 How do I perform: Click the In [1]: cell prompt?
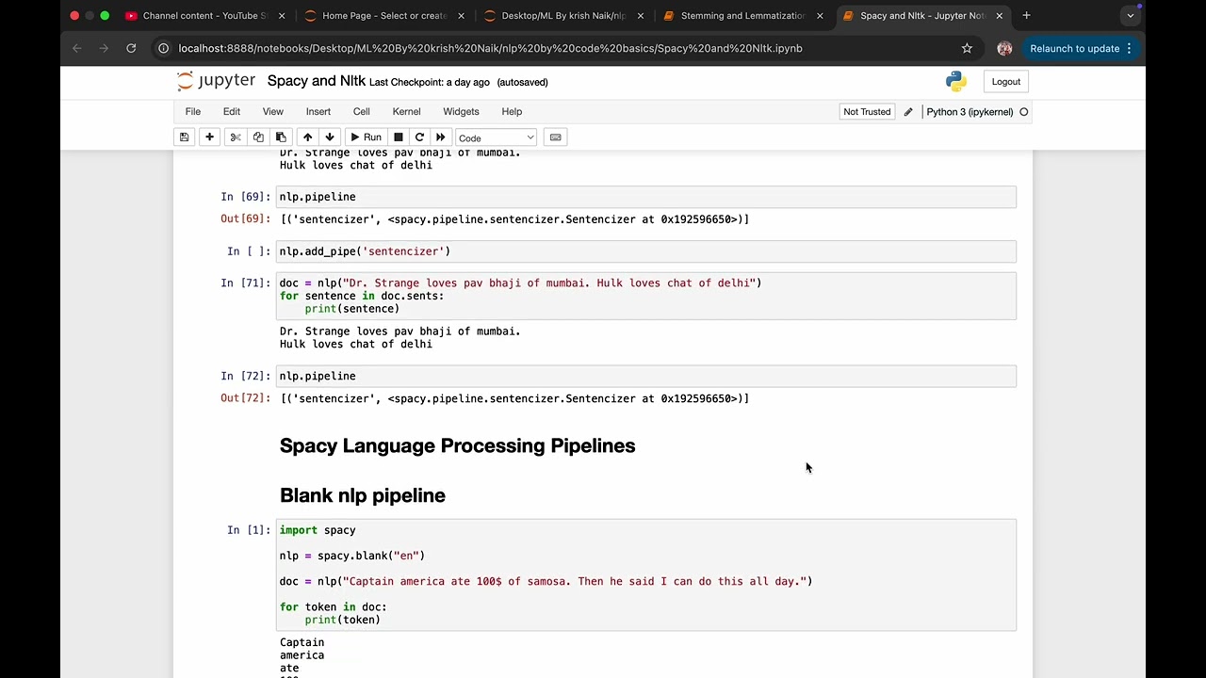[249, 530]
